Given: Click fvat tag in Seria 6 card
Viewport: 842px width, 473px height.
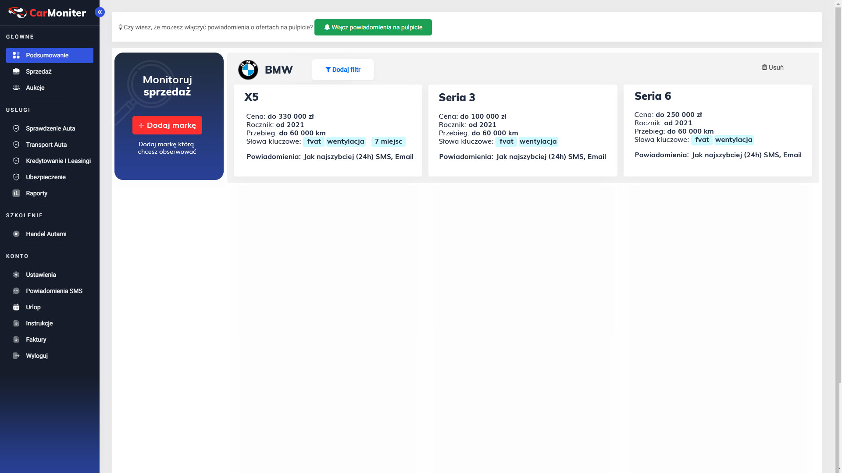Looking at the screenshot, I should (702, 140).
